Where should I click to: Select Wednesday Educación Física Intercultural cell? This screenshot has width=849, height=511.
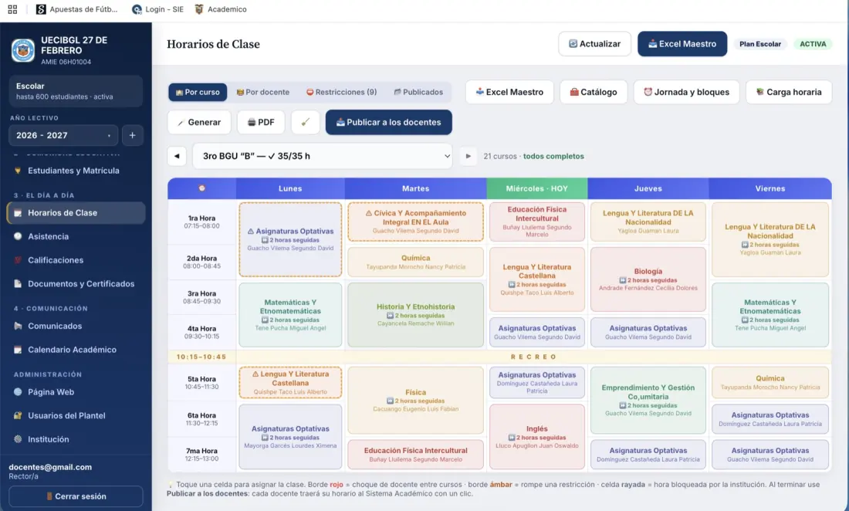537,222
